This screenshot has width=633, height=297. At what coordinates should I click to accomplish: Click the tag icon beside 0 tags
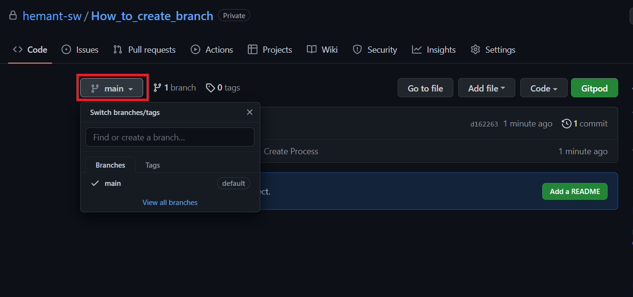(210, 88)
